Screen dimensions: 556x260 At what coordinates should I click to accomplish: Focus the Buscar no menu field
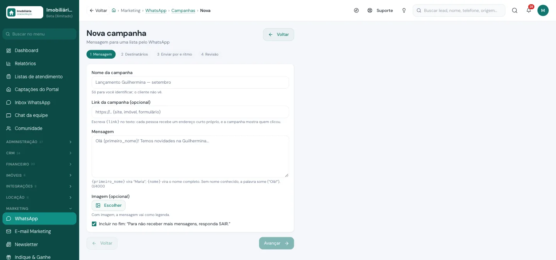tap(39, 34)
